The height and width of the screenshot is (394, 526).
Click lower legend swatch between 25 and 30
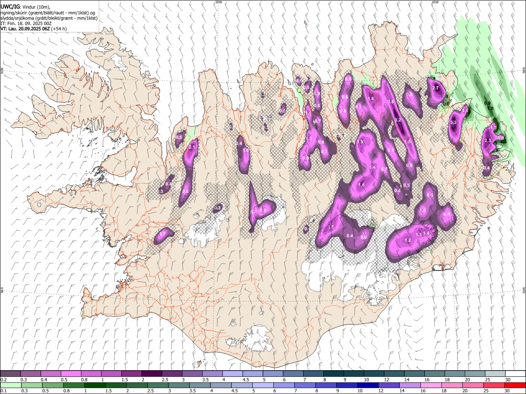pyautogui.click(x=493, y=385)
